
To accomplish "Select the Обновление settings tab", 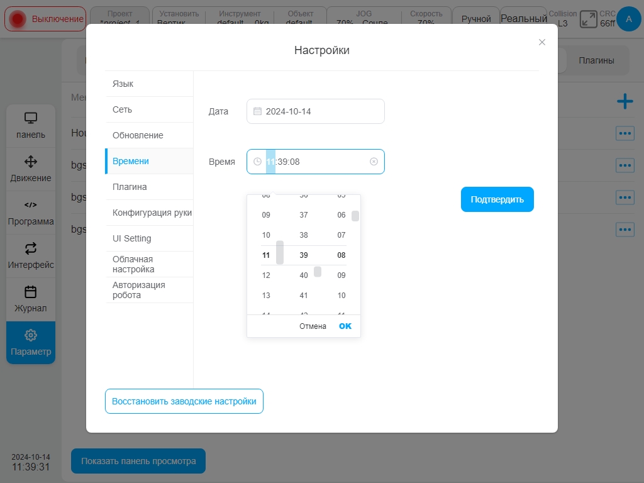I will point(150,136).
